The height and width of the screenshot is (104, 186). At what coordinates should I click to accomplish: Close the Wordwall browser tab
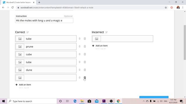pyautogui.click(x=34, y=2)
